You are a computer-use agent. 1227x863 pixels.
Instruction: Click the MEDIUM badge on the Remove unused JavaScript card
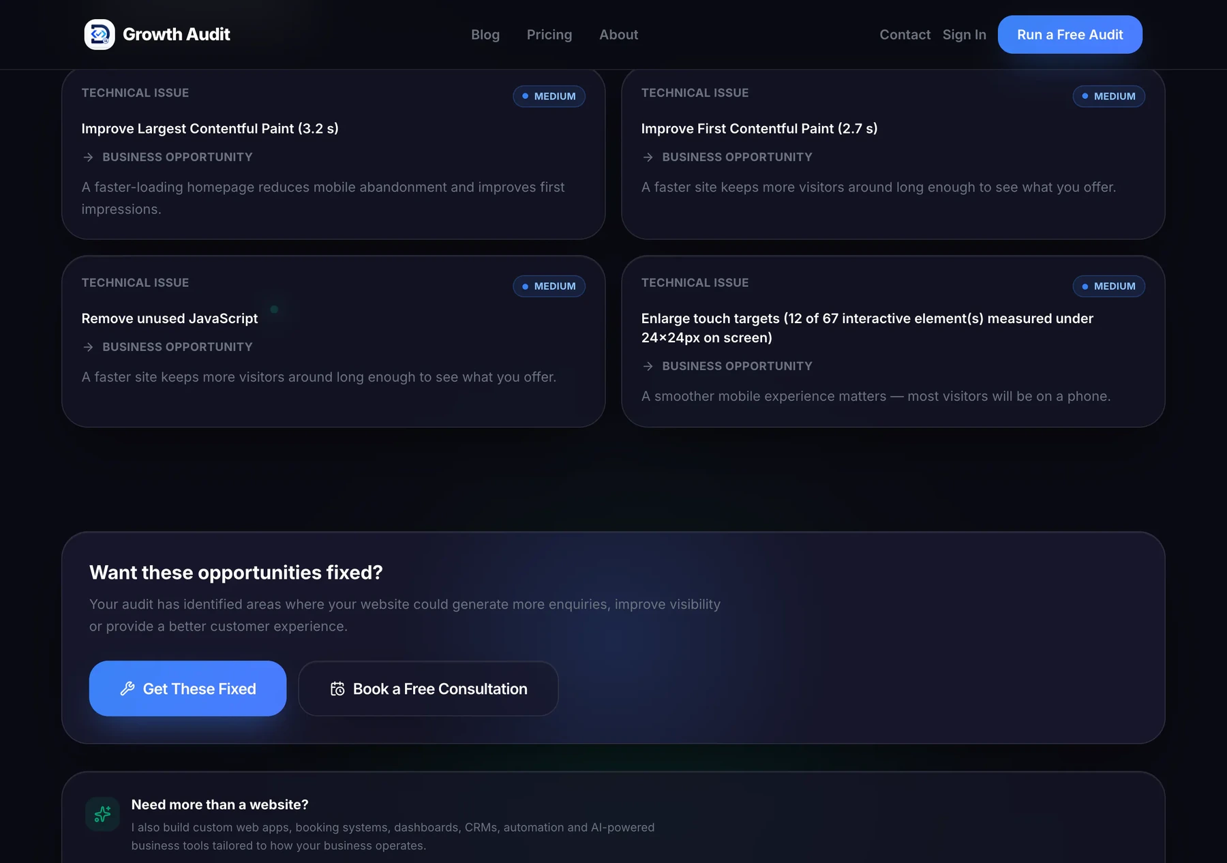coord(549,286)
